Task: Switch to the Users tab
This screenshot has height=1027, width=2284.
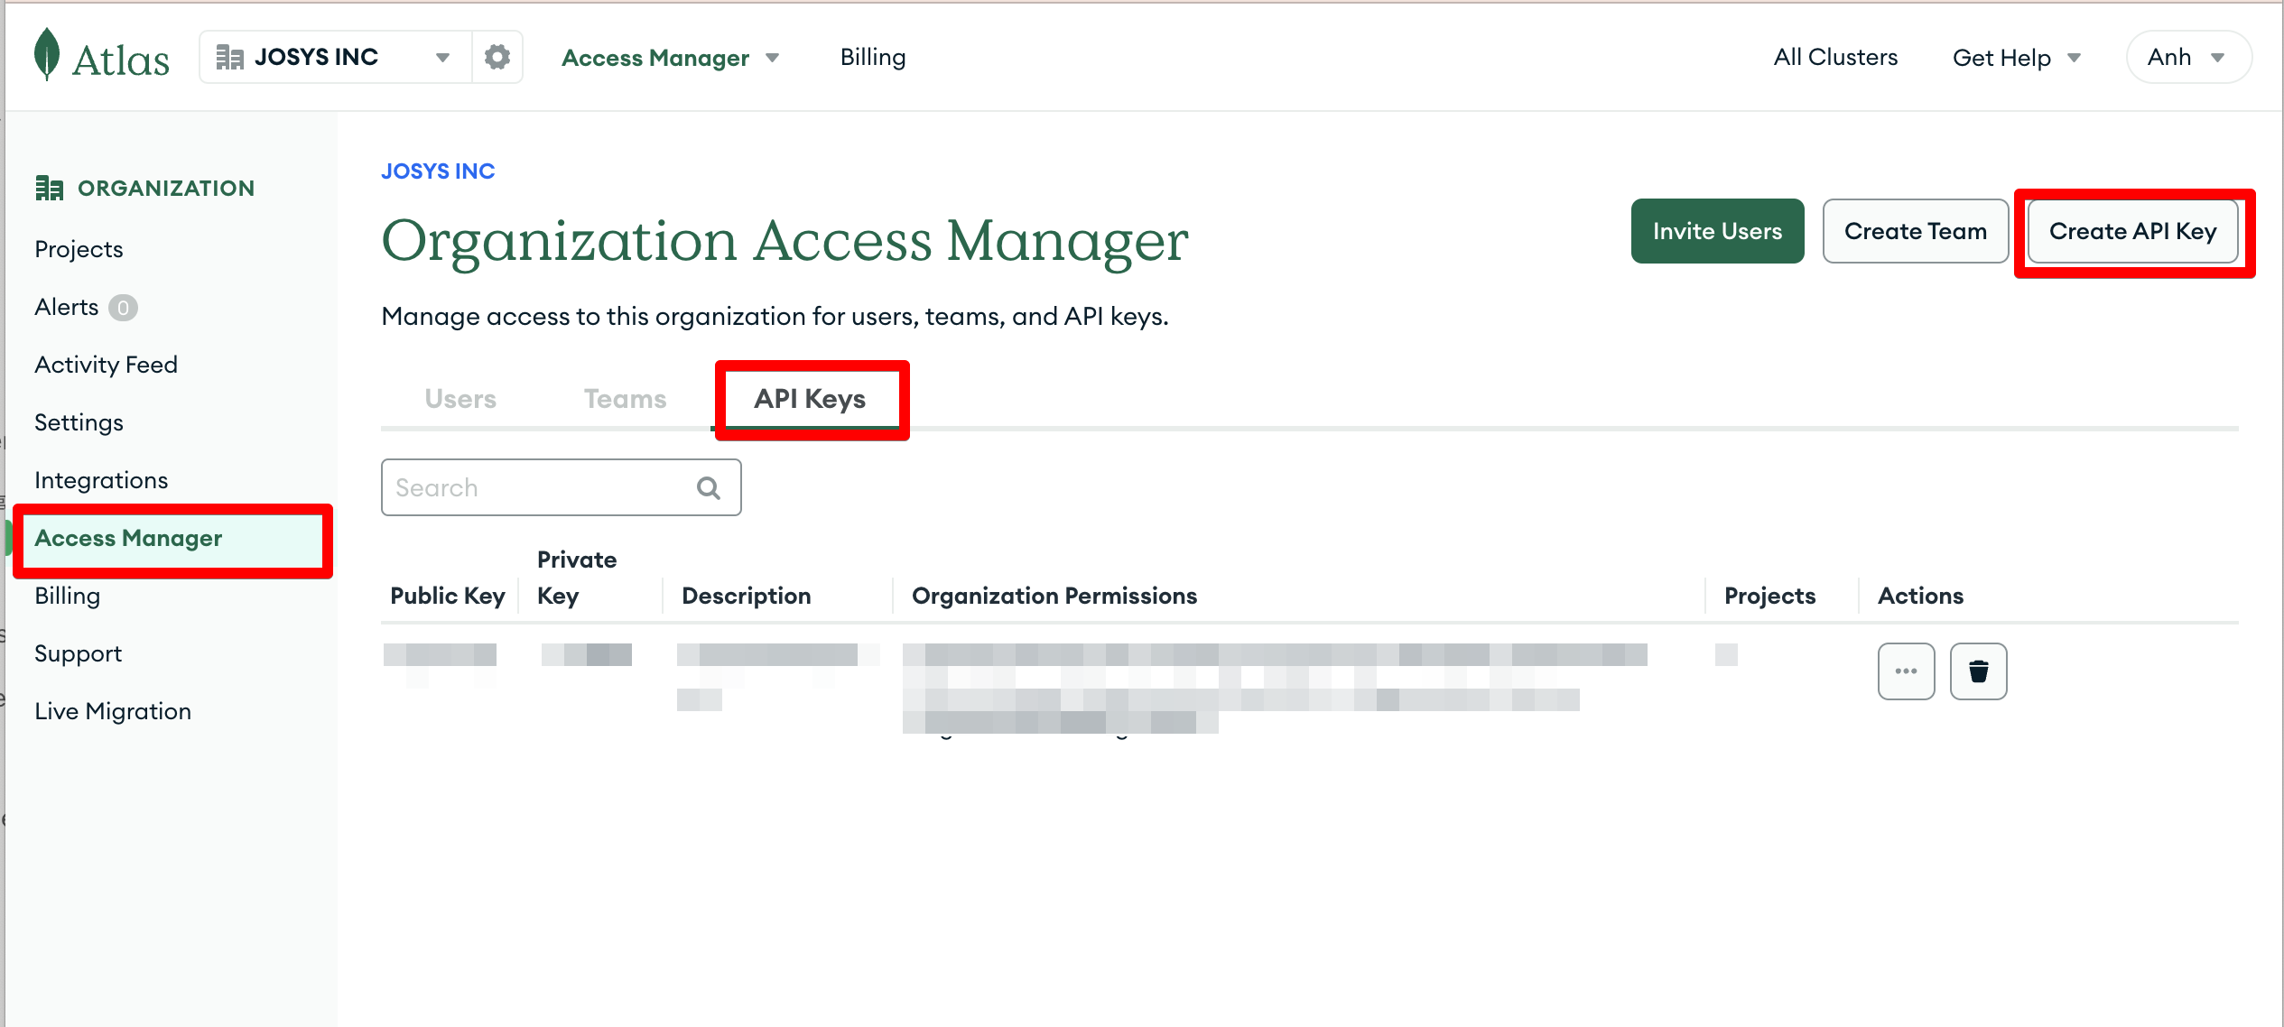Action: tap(460, 399)
